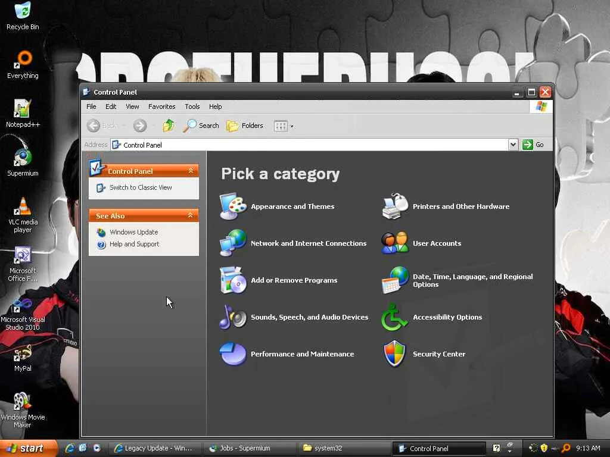610x457 pixels.
Task: Open the User Accounts people icon
Action: pos(395,243)
